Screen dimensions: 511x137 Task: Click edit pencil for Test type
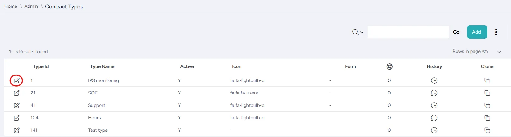17,130
